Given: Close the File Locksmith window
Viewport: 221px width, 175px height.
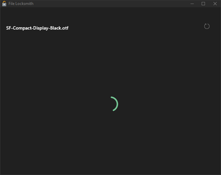Looking at the screenshot, I should click(215, 4).
